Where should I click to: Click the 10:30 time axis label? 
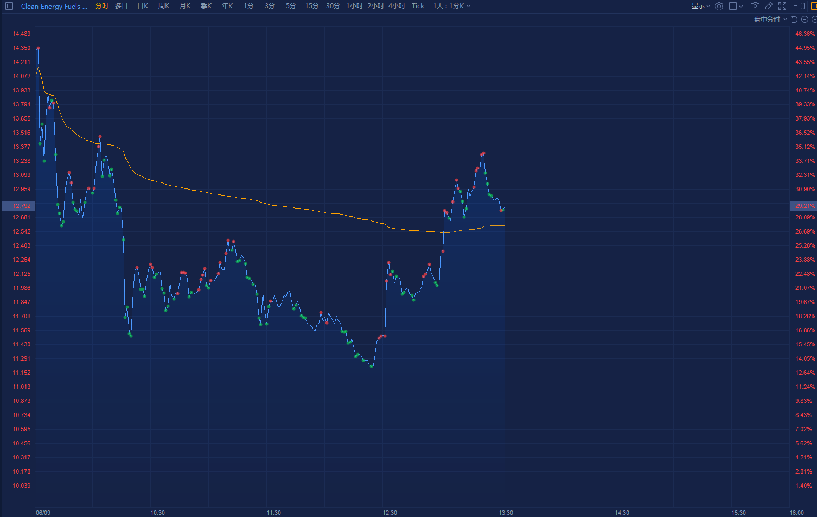[157, 513]
